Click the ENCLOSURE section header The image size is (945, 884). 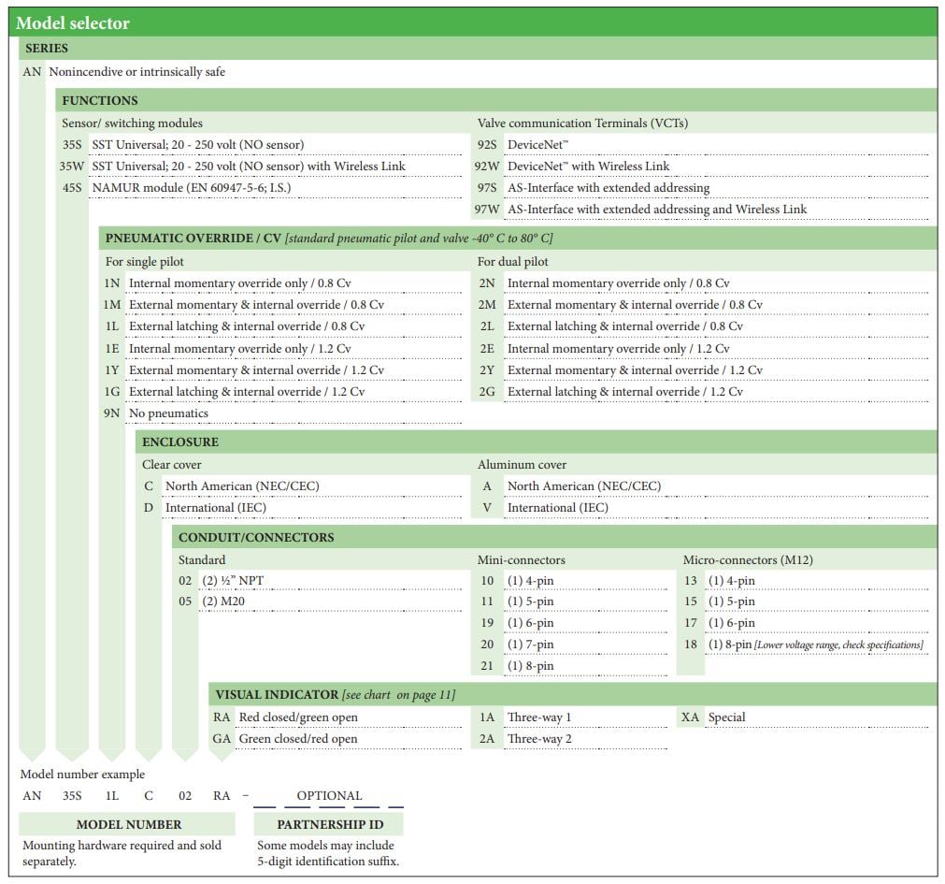pos(180,442)
